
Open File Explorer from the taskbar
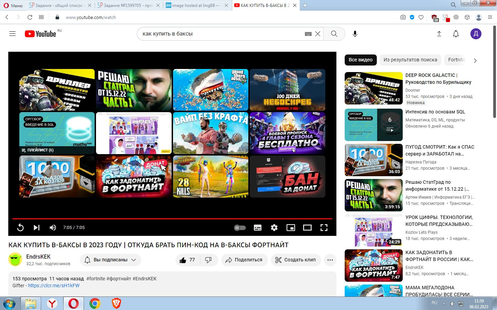point(31,303)
